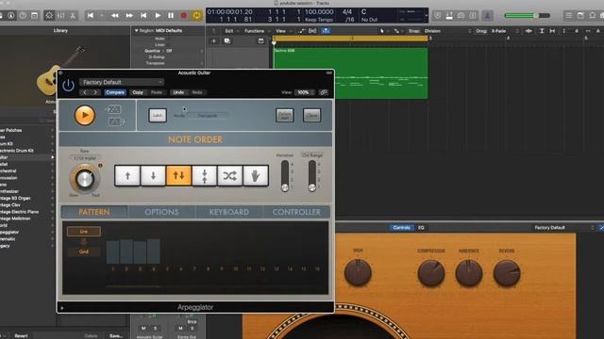Go to project beginning in transport

[x=91, y=15]
